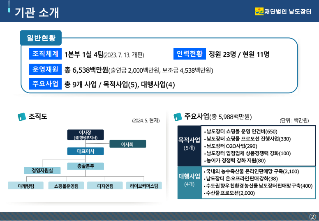This screenshot has height=221, width=319.
Task: Select the 쇼핑몰운영팀 box
Action: tap(66, 186)
